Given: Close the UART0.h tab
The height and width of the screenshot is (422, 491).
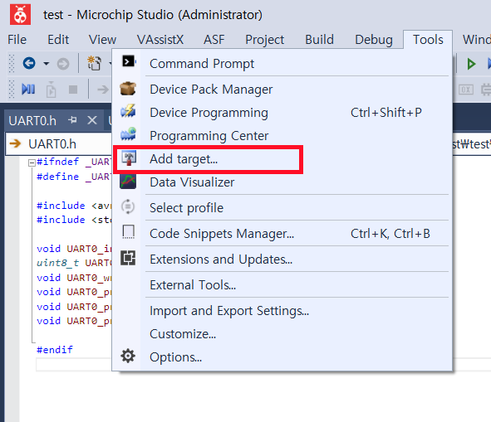Looking at the screenshot, I should coord(92,120).
